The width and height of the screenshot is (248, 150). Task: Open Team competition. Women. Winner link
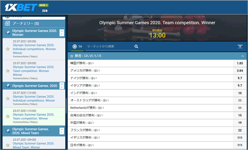(33, 71)
